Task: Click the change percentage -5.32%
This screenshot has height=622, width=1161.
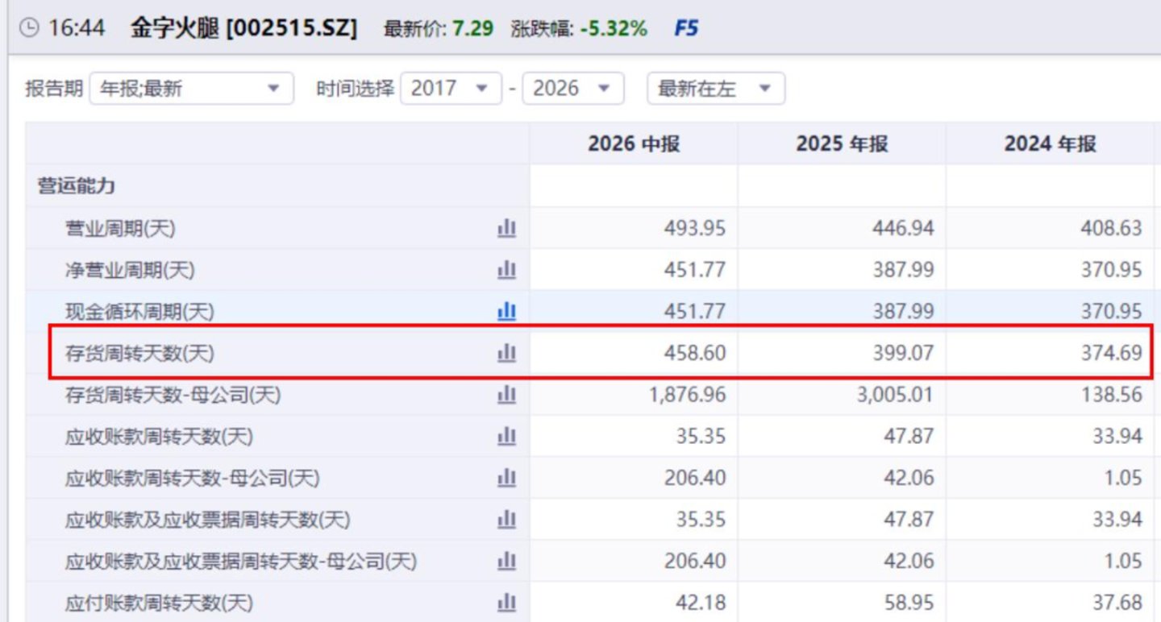Action: [614, 29]
